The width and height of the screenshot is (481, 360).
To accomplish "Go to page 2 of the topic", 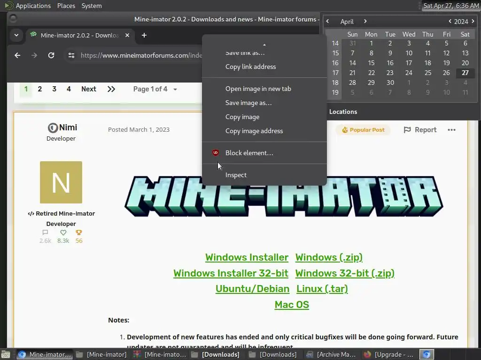I will click(39, 89).
